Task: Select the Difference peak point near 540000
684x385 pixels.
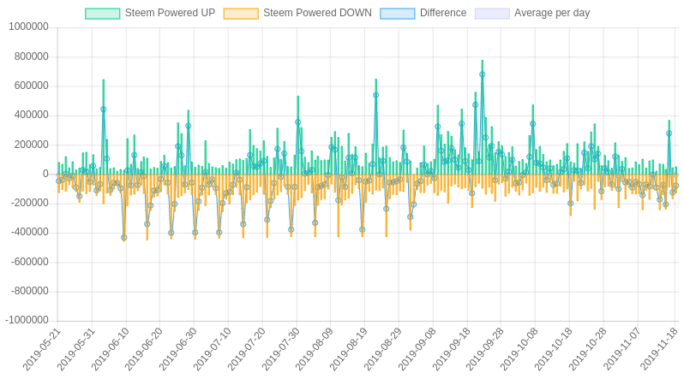Action: [x=376, y=95]
